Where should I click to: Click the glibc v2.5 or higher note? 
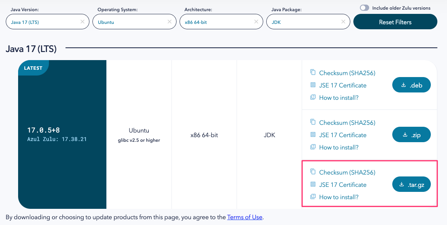(x=139, y=140)
